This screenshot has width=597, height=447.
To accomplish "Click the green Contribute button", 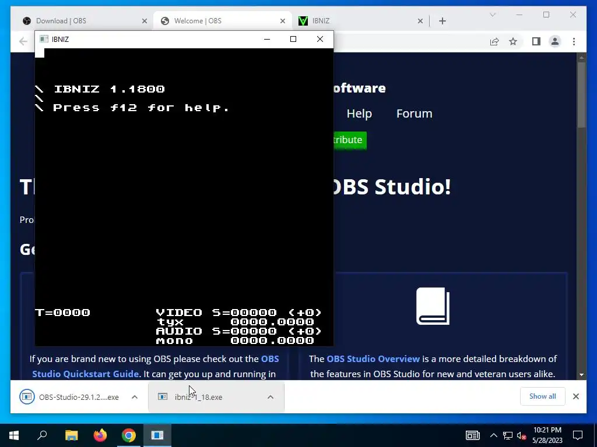I will 350,140.
